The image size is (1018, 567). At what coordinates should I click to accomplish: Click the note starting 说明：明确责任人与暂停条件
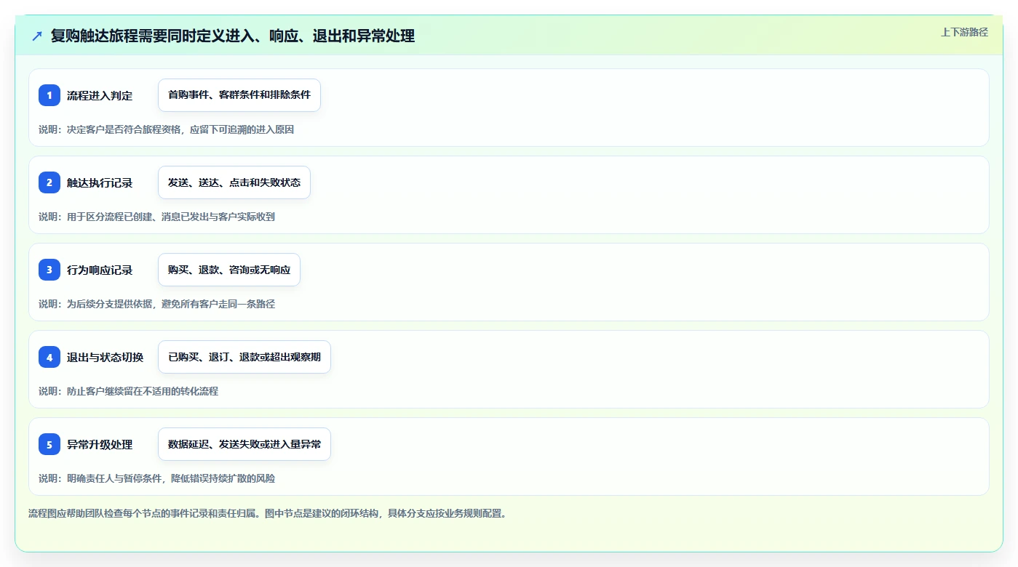[156, 478]
